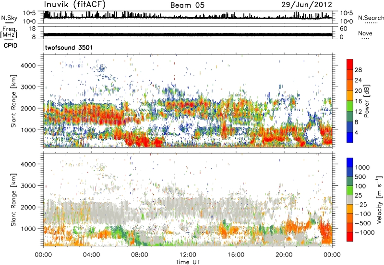Click the 'CPID' label
Screen dimensions: 384x265
pyautogui.click(x=11, y=45)
